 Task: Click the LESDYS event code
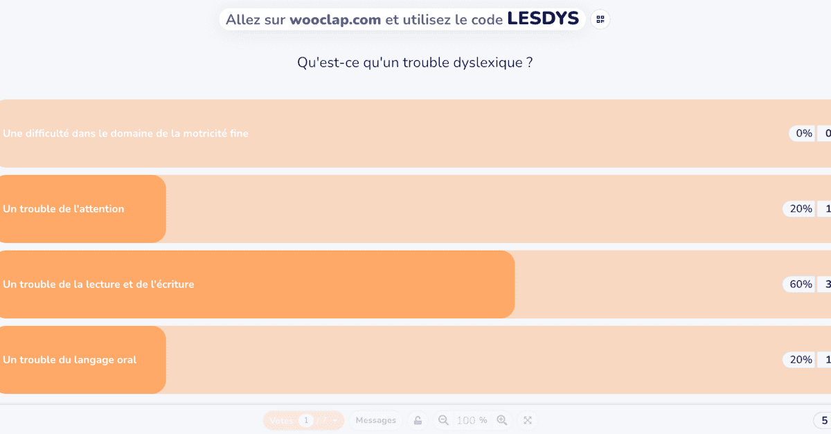pyautogui.click(x=543, y=19)
